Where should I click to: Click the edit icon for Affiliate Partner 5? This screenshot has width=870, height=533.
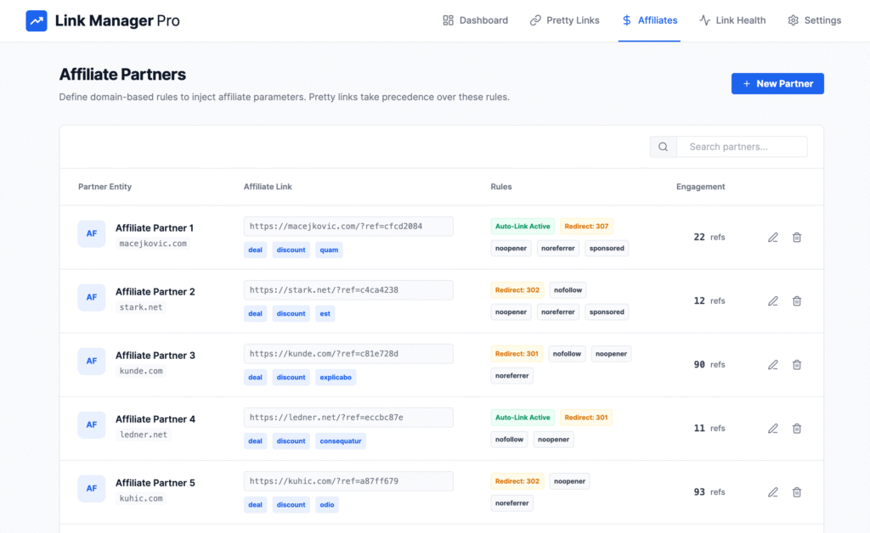point(773,492)
